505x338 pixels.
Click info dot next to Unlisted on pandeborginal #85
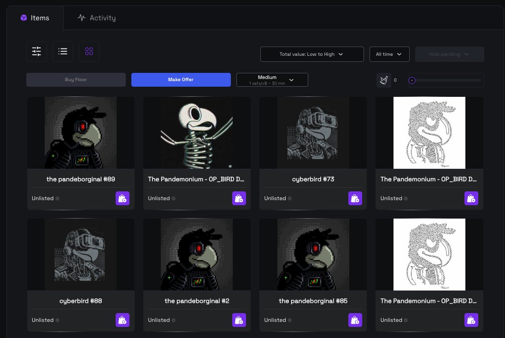click(x=289, y=320)
